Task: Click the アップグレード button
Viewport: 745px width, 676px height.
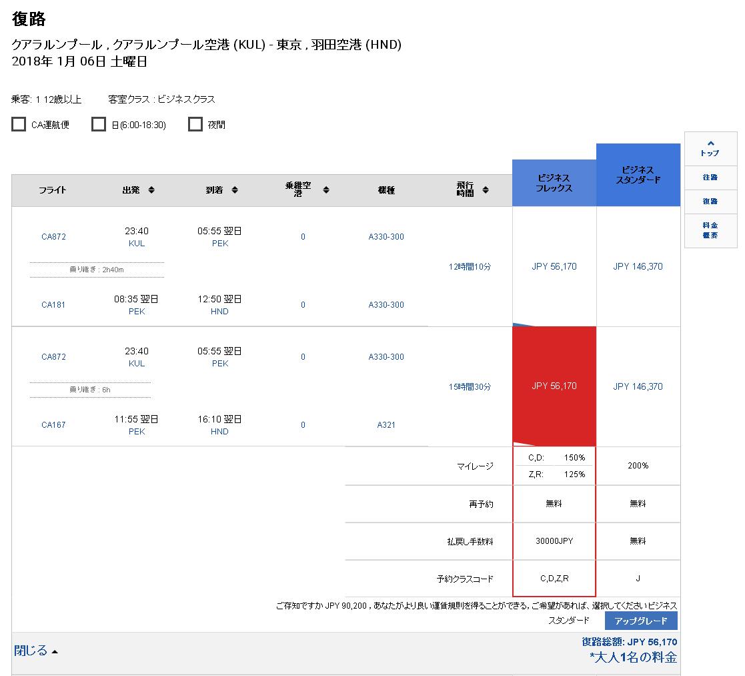Action: click(641, 621)
